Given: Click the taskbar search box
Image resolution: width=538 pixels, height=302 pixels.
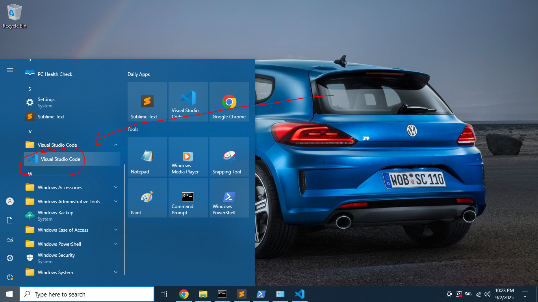Looking at the screenshot, I should pos(87,294).
